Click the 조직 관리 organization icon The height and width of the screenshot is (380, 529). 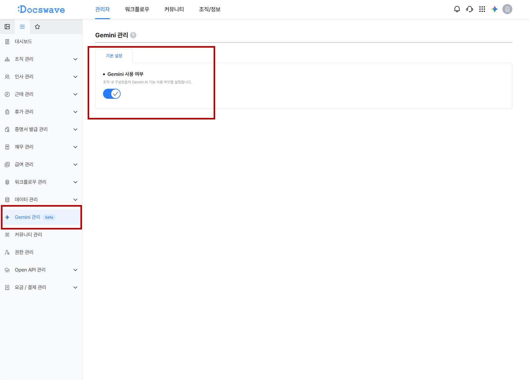[7, 59]
